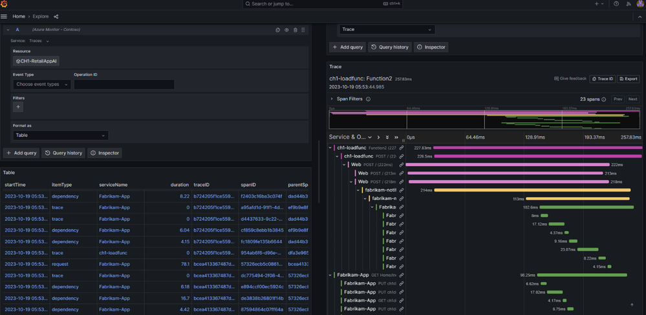Delete query A using the trash icon
646x315 pixels.
[296, 30]
